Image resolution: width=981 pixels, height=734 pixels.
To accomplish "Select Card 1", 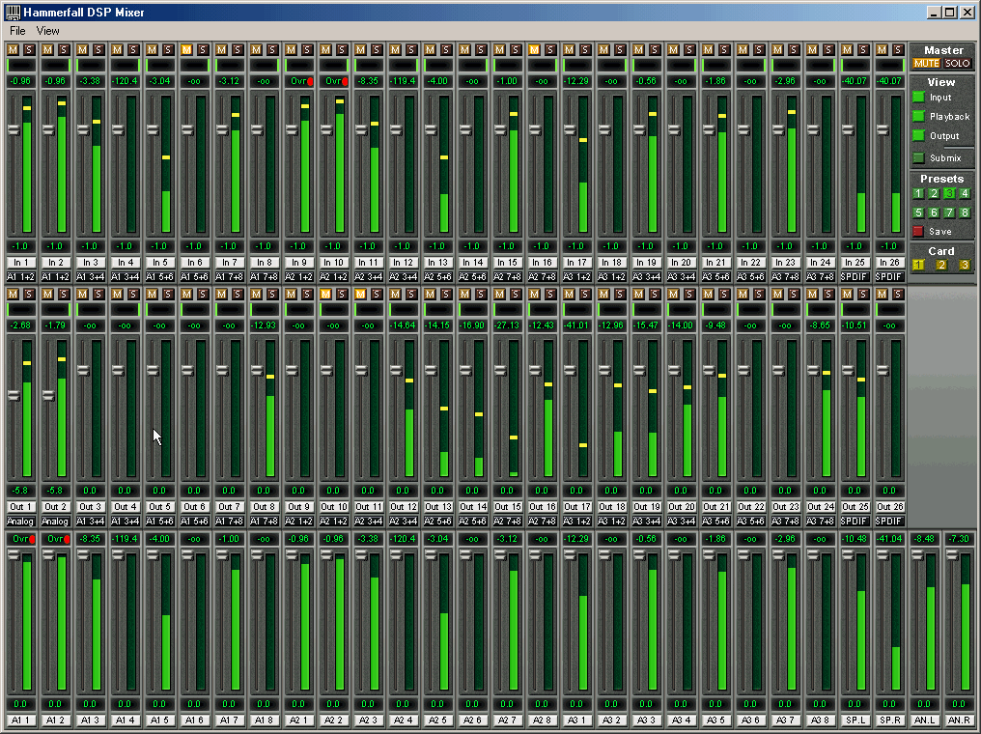I will pyautogui.click(x=918, y=265).
